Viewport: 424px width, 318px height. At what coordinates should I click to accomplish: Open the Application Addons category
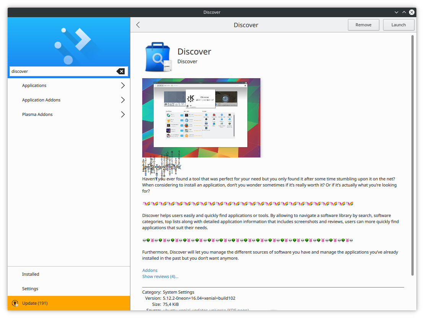pos(69,100)
